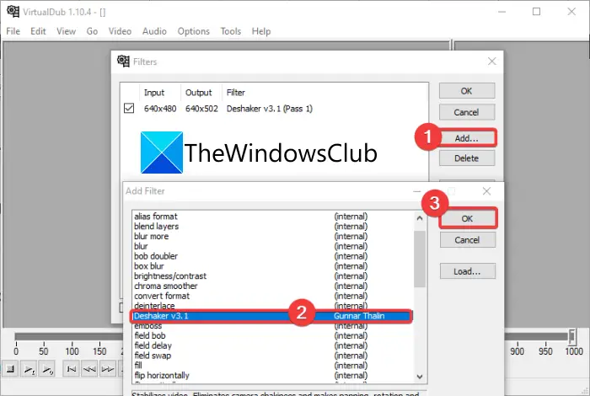Click the filter list scroll-down arrow
Image resolution: width=590 pixels, height=396 pixels.
coord(420,376)
